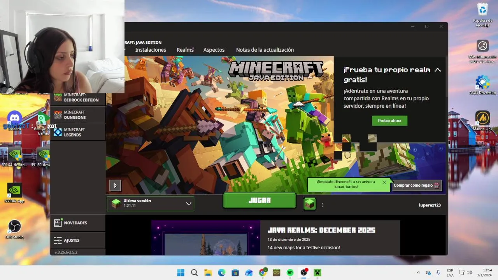Image resolution: width=498 pixels, height=280 pixels.
Task: Click Minecraft creeper icon in taskbar
Action: coord(317,273)
